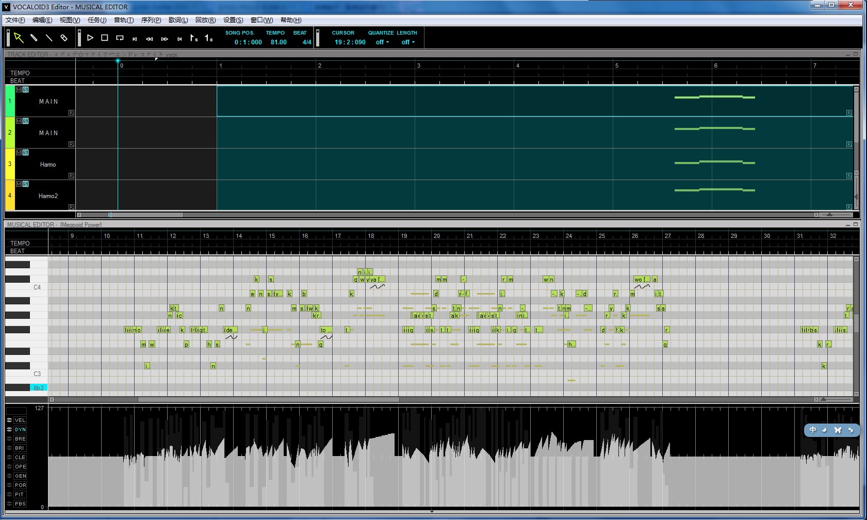Solo track 1 MAIN
This screenshot has height=520, width=867.
25,90
